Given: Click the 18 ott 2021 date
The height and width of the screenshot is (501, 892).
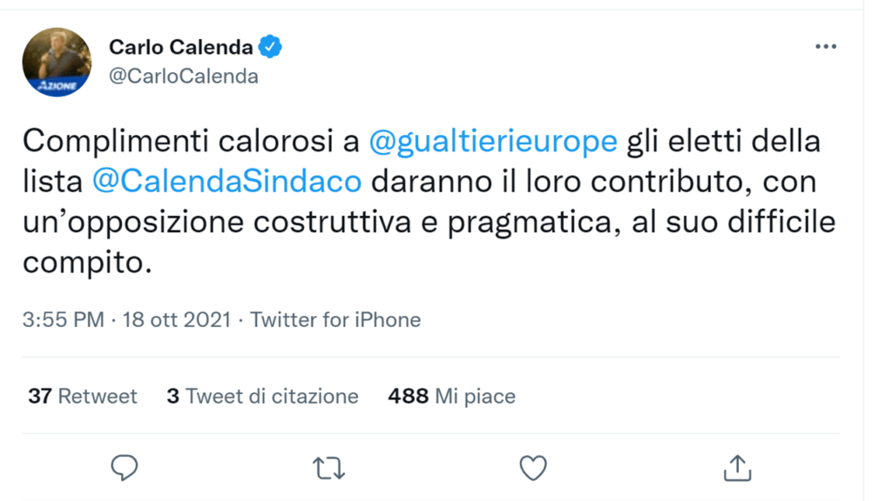Looking at the screenshot, I should 177,320.
